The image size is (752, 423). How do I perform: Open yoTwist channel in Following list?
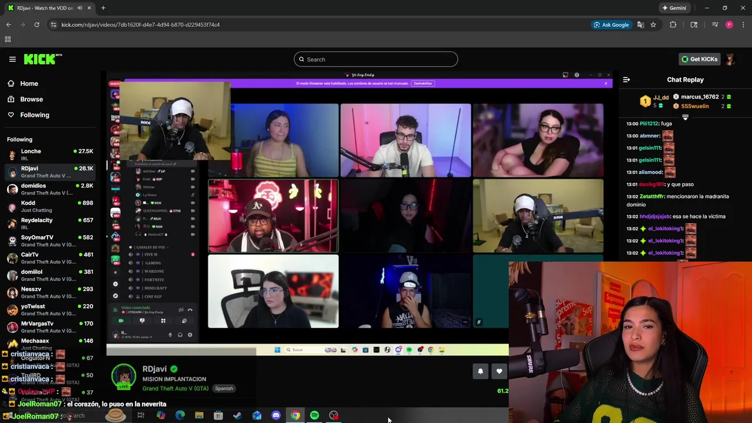tap(50, 310)
